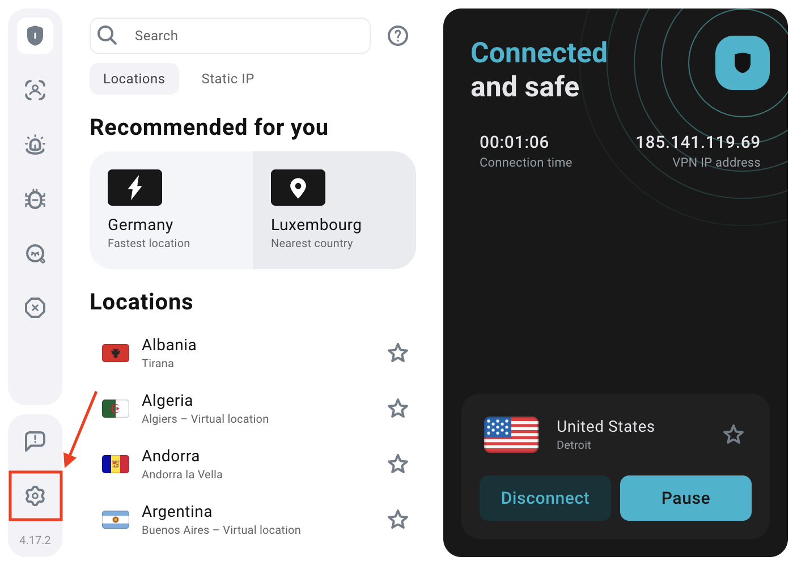The height and width of the screenshot is (565, 797).
Task: Open the Settings gear icon
Action: click(x=35, y=496)
